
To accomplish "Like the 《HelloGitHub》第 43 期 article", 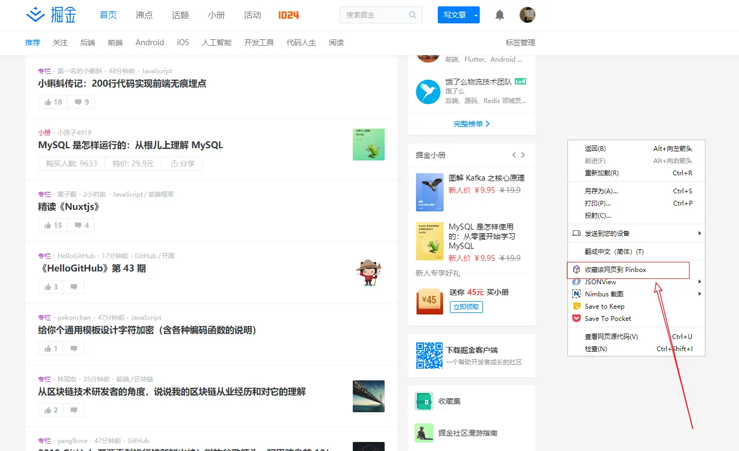I will tap(51, 287).
